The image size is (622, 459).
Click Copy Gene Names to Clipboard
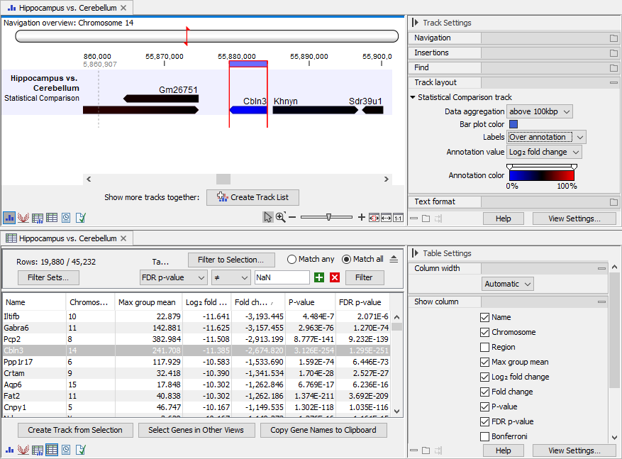point(323,430)
